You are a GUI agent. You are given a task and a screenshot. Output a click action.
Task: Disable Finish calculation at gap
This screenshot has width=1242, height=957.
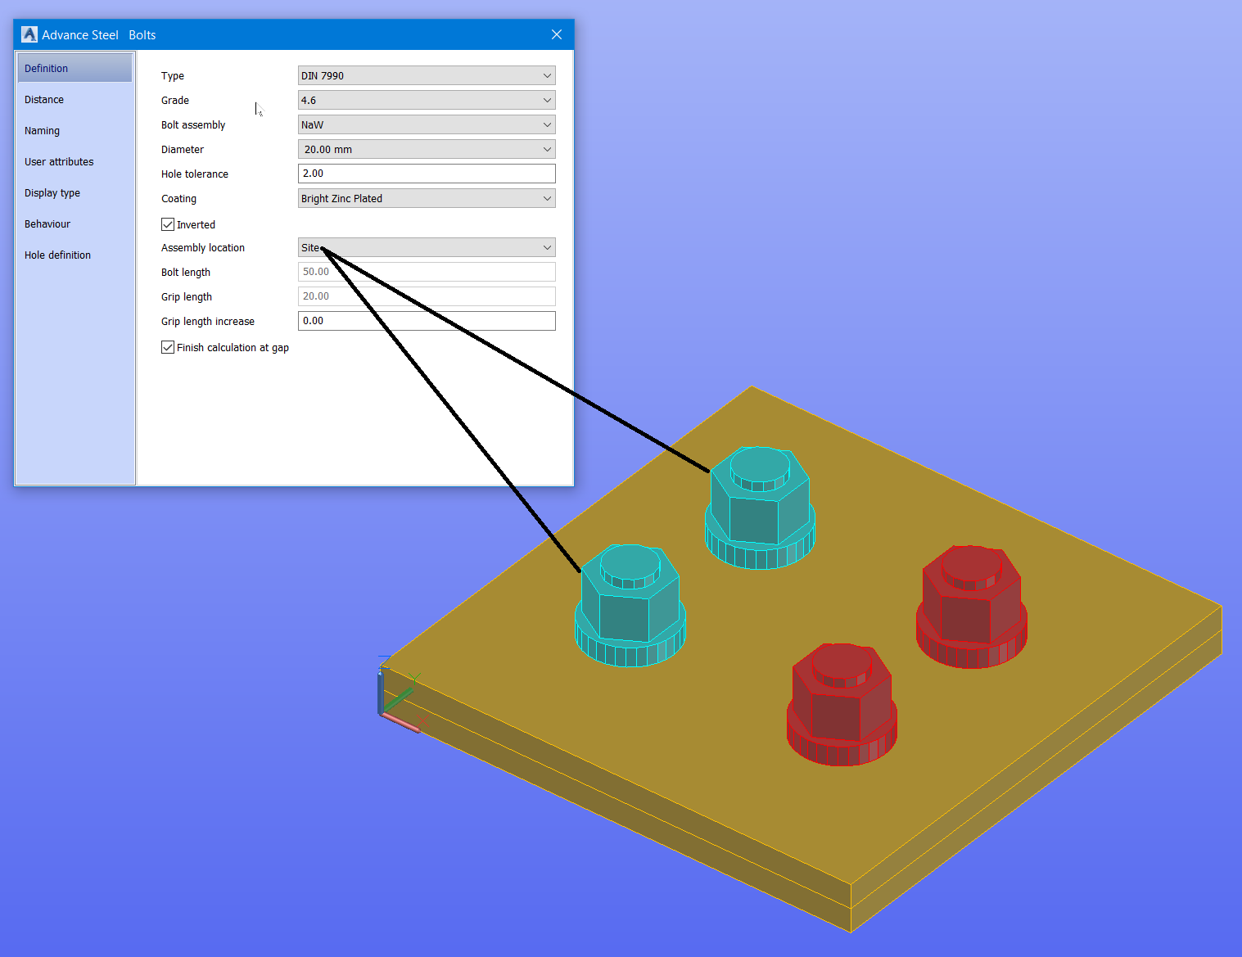coord(167,347)
